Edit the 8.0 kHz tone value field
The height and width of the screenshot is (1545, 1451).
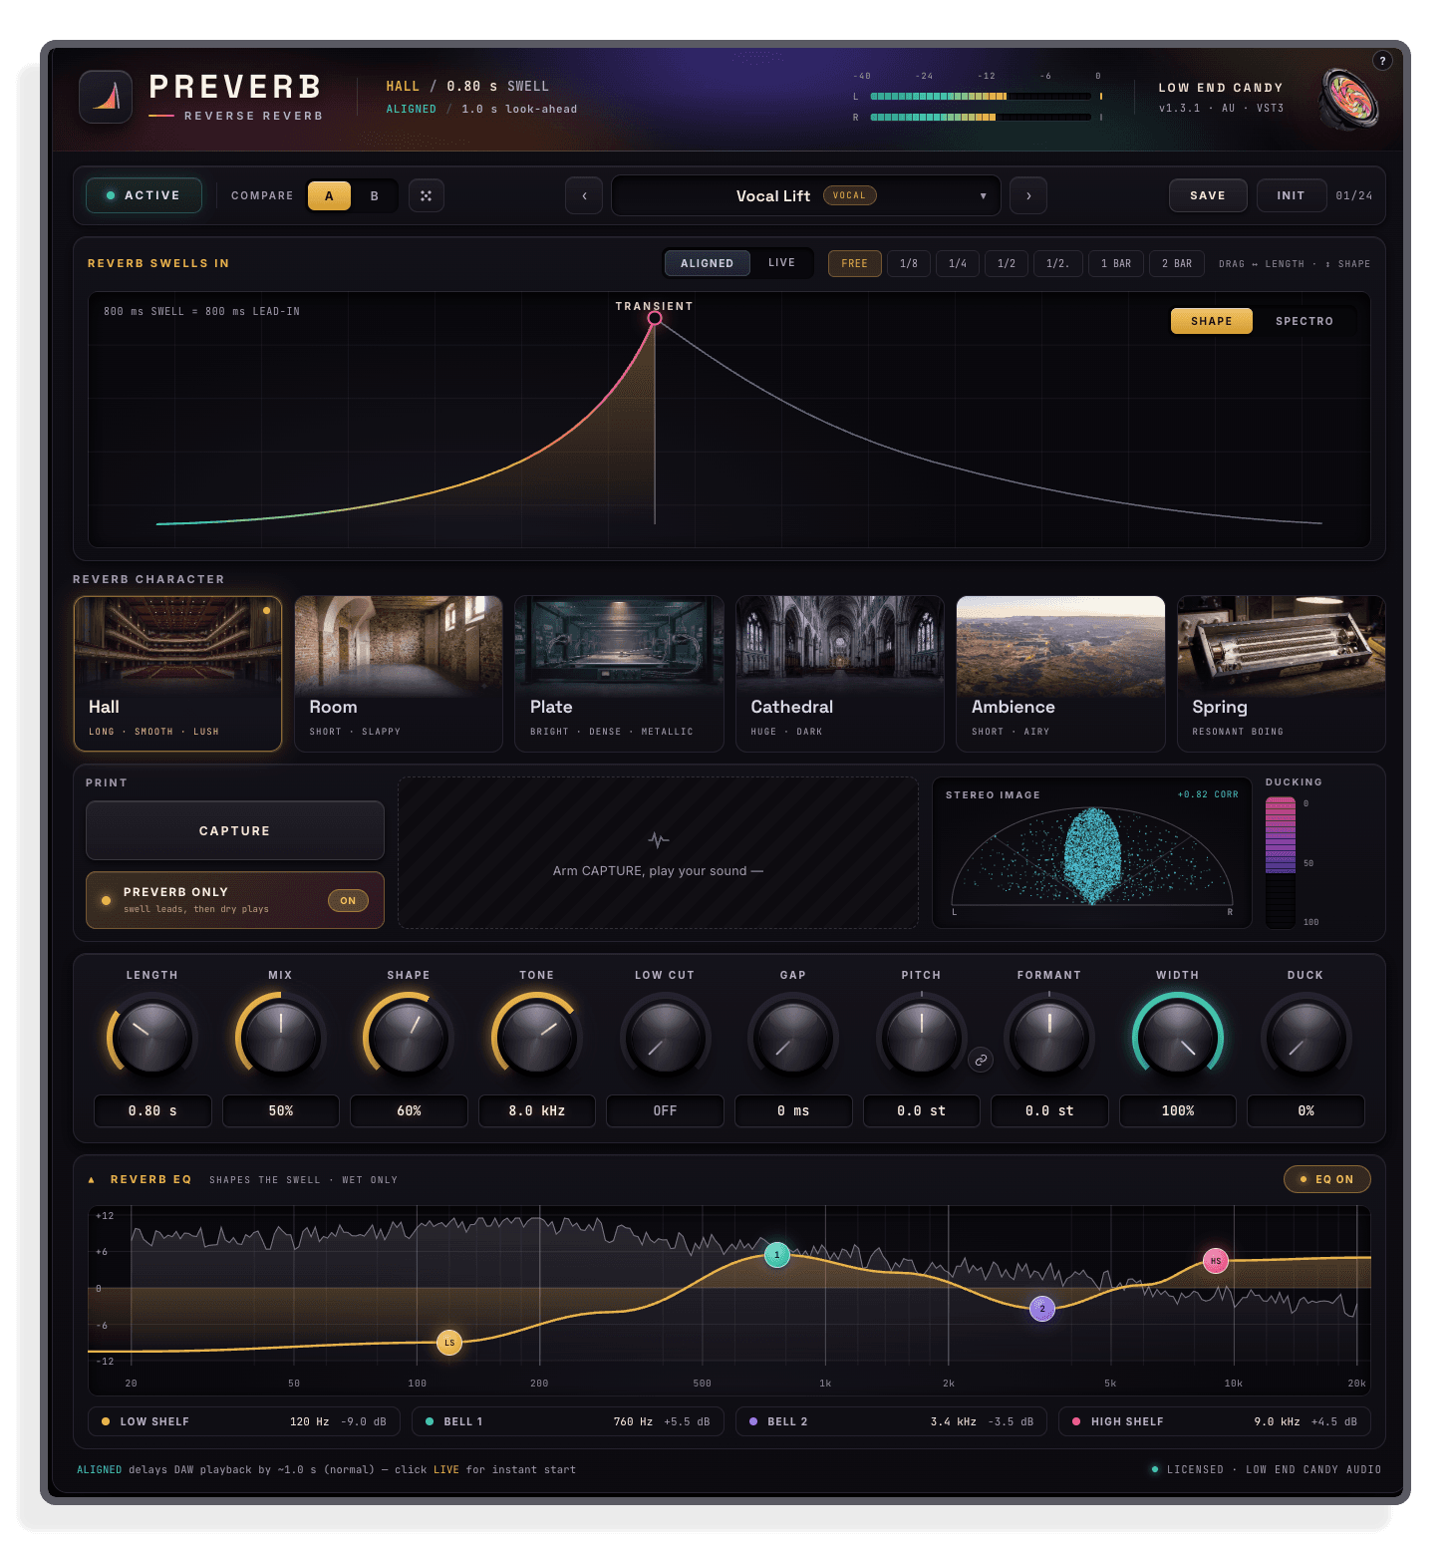click(537, 1110)
